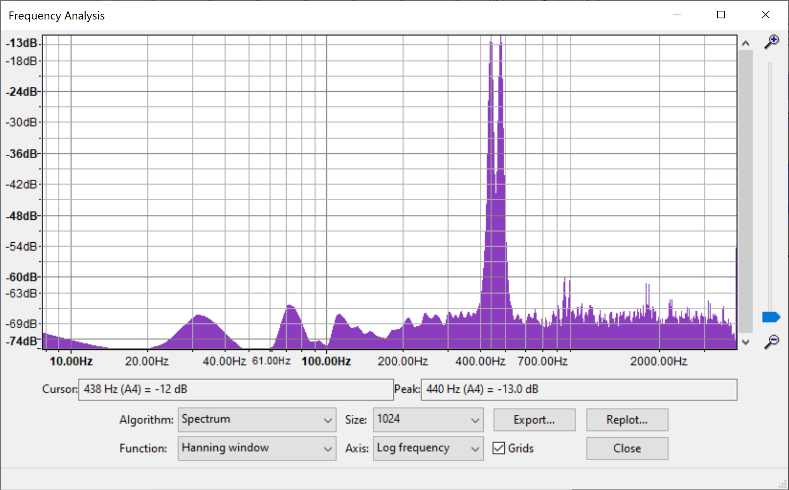Click the Replot... button
Screen dimensions: 789x490
click(627, 420)
